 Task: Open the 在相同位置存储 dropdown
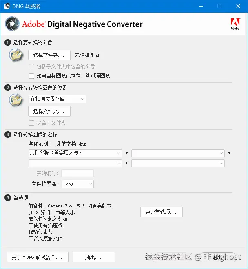57,99
